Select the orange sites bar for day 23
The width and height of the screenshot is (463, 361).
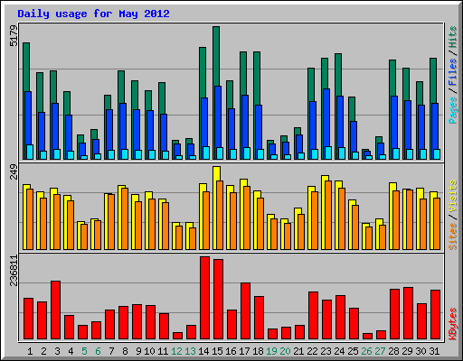click(328, 215)
